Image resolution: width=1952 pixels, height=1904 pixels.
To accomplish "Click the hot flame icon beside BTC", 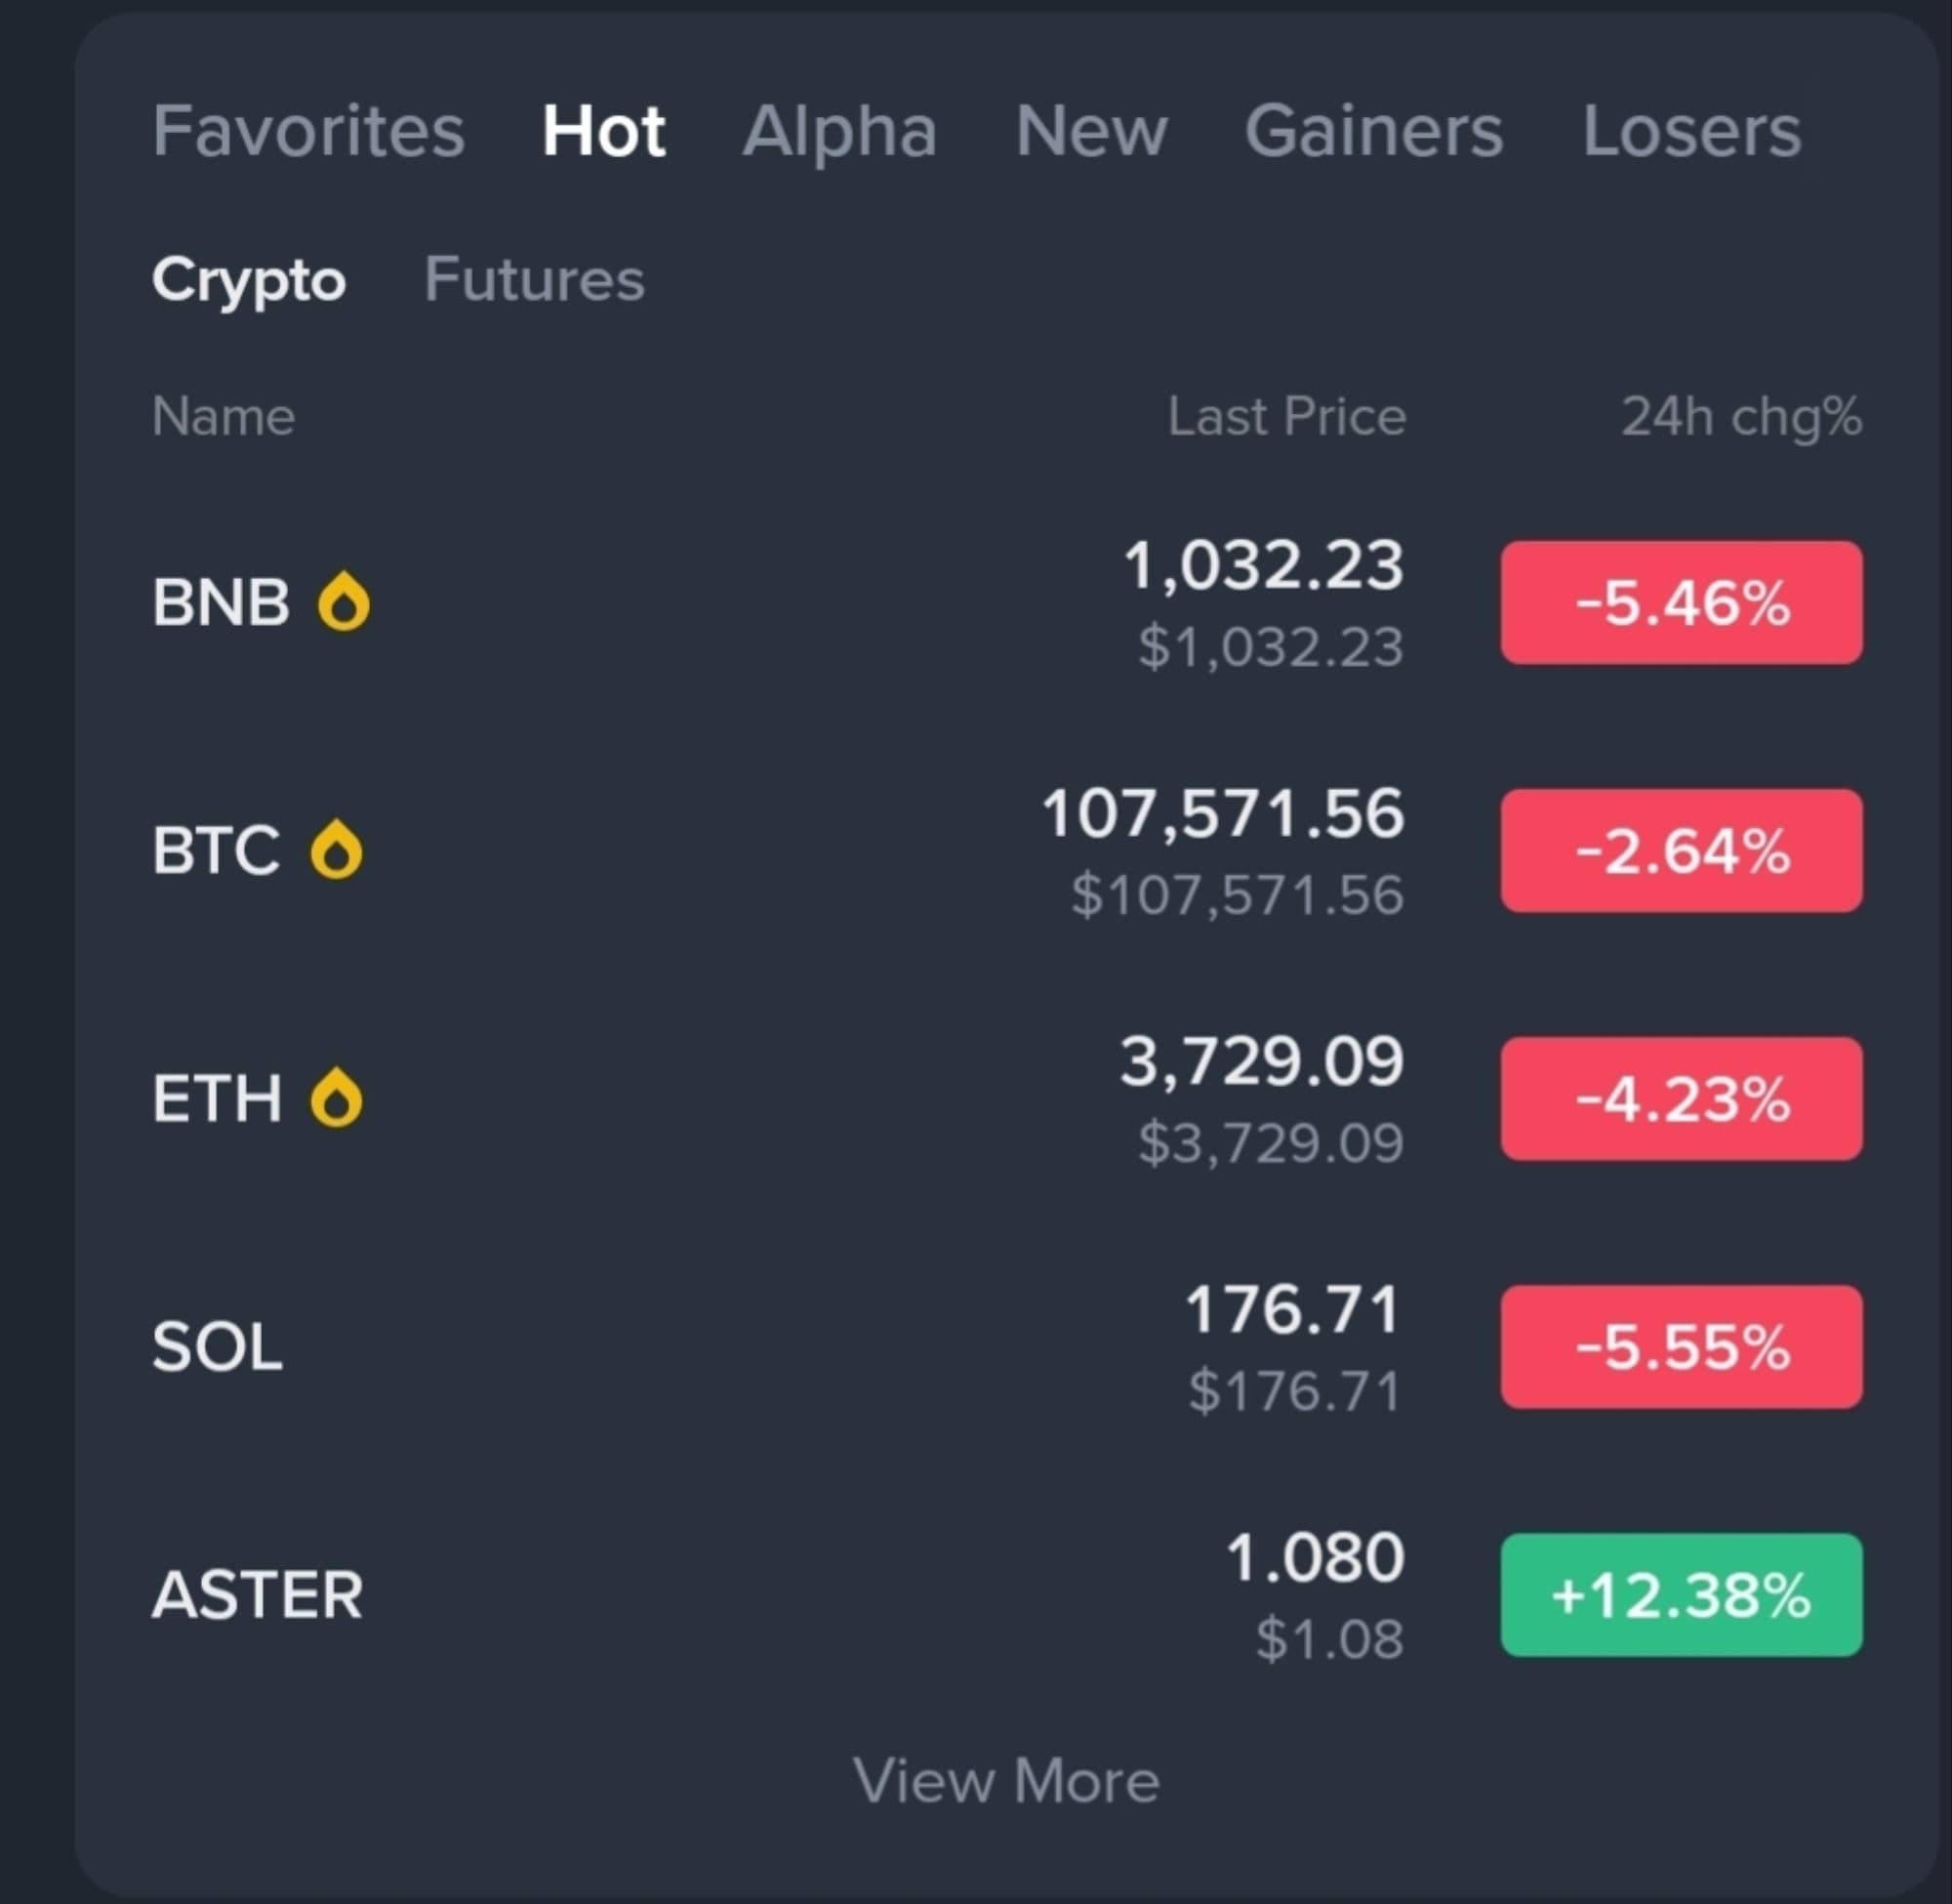I will (x=336, y=850).
